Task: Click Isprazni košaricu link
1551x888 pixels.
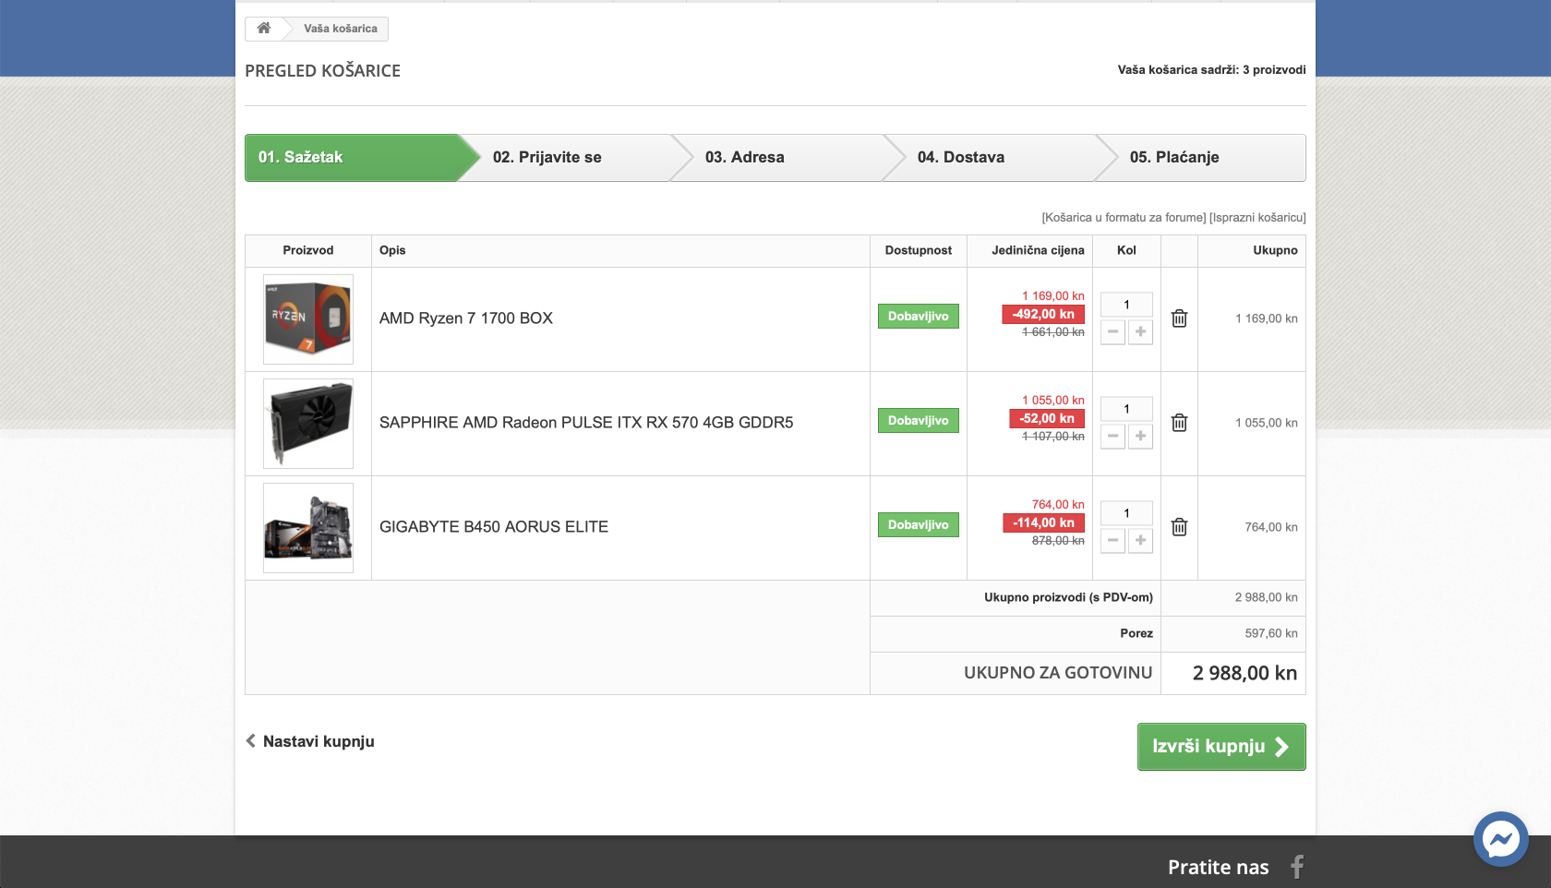Action: [1257, 218]
